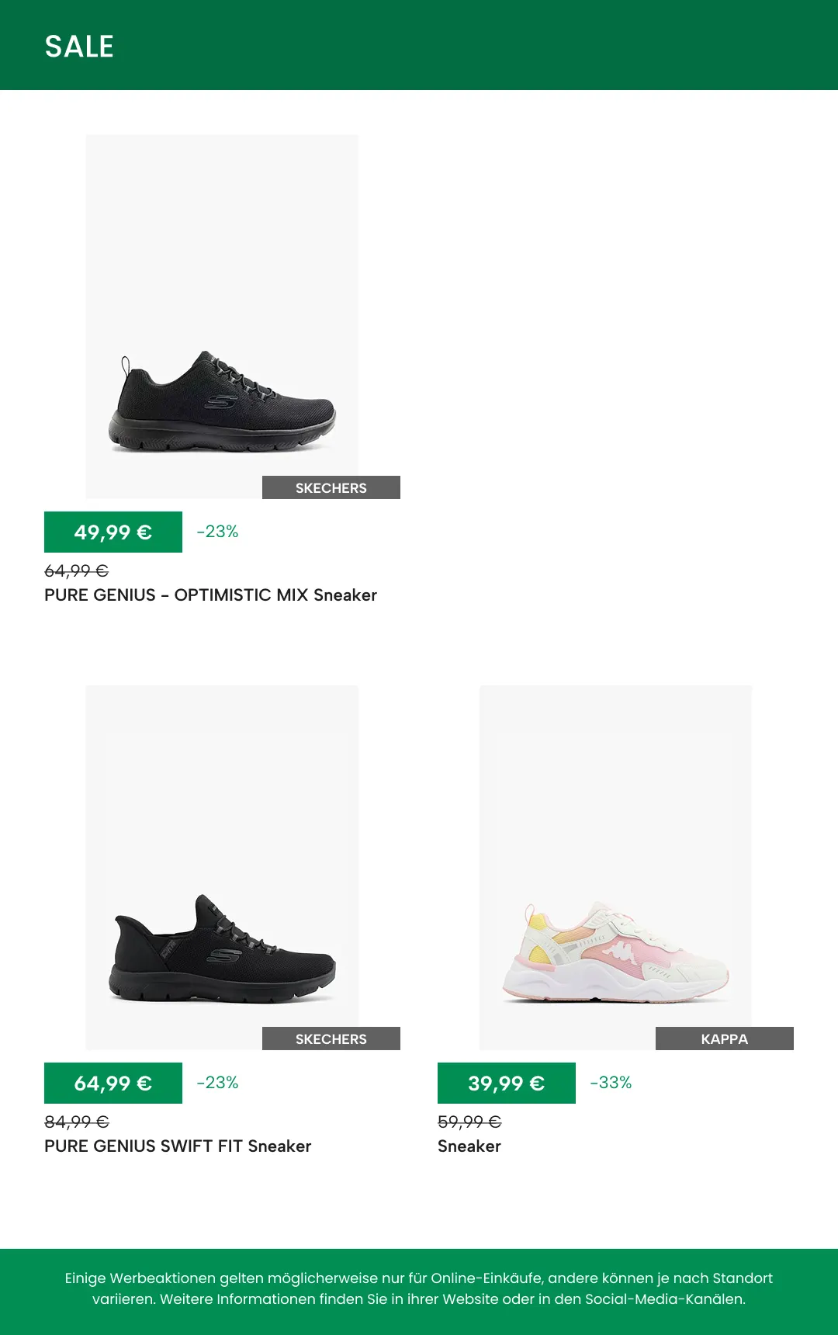Viewport: 838px width, 1335px height.
Task: Click the crossed-out 59,99 € original price
Action: (x=469, y=1122)
